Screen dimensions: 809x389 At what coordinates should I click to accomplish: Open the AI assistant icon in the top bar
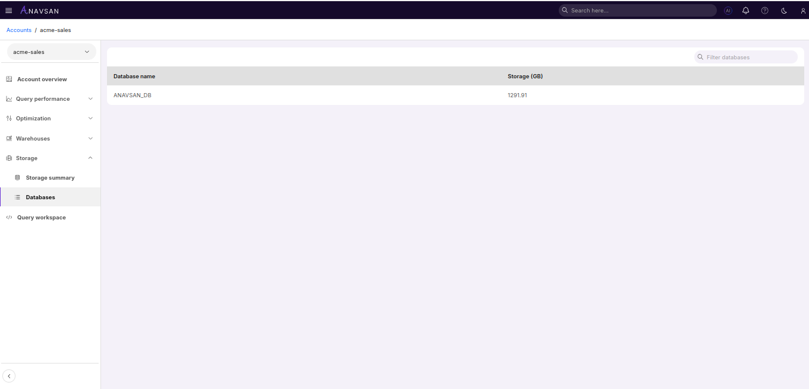[x=728, y=10]
